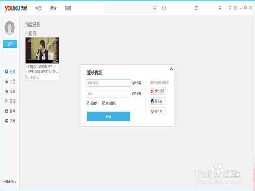Focus the email/phone input field
Viewport: 255px width, 191px height.
108,83
